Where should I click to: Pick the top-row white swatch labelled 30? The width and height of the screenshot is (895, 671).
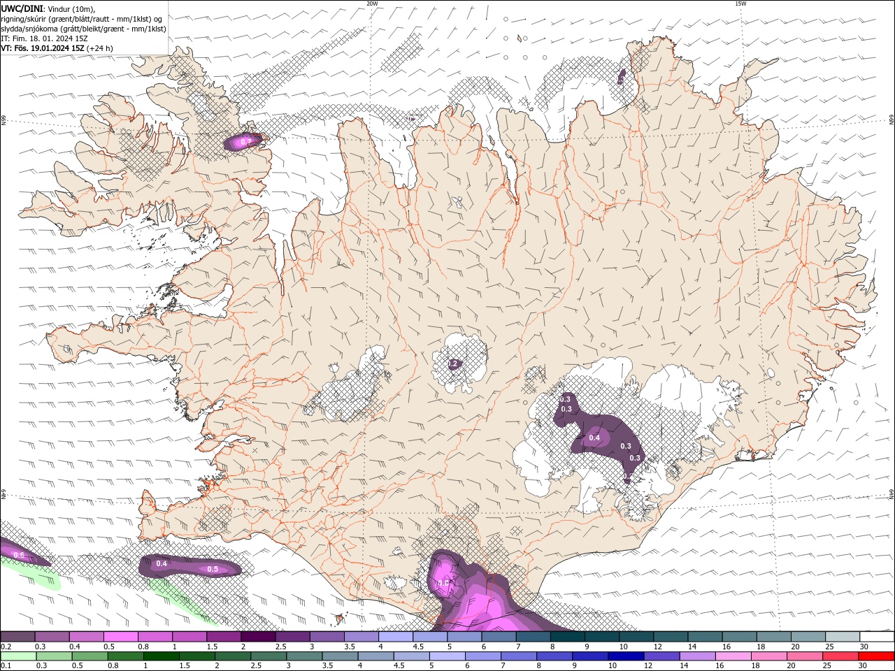coord(877,637)
